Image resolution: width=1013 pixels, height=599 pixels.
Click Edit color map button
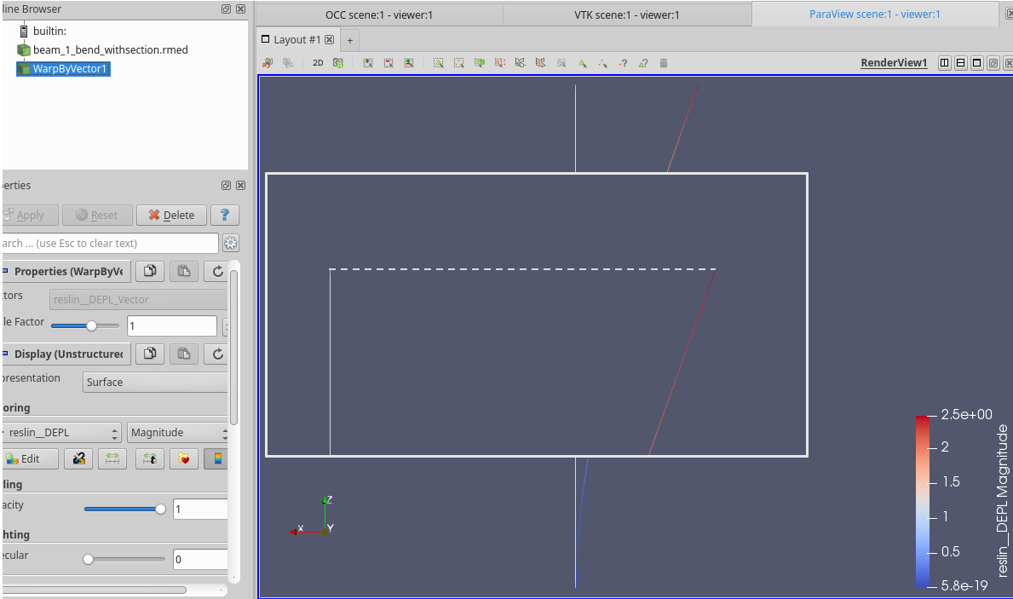click(x=30, y=458)
